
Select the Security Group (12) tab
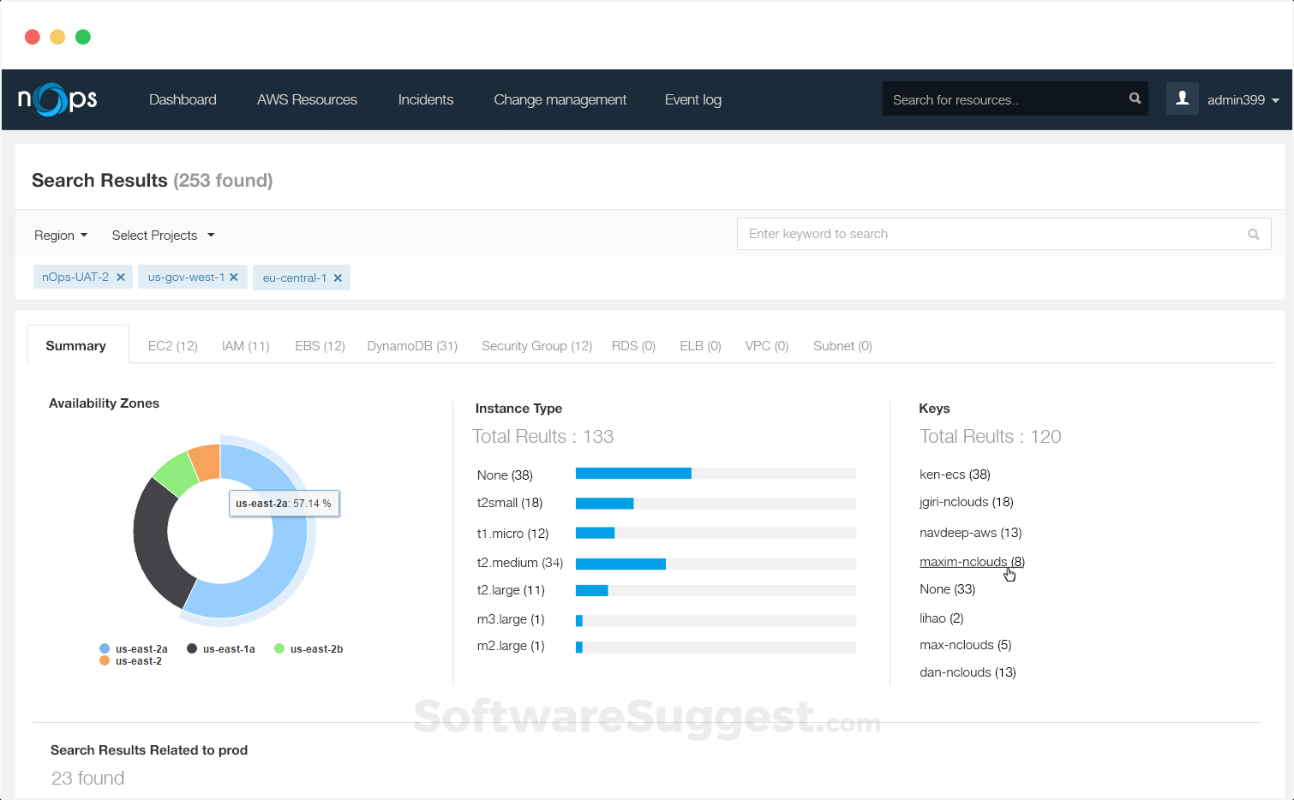tap(536, 345)
